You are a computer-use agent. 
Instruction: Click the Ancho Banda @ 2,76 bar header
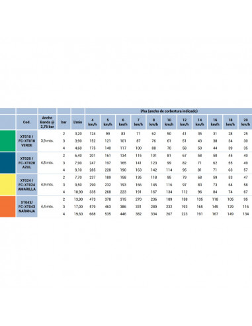tap(47, 122)
